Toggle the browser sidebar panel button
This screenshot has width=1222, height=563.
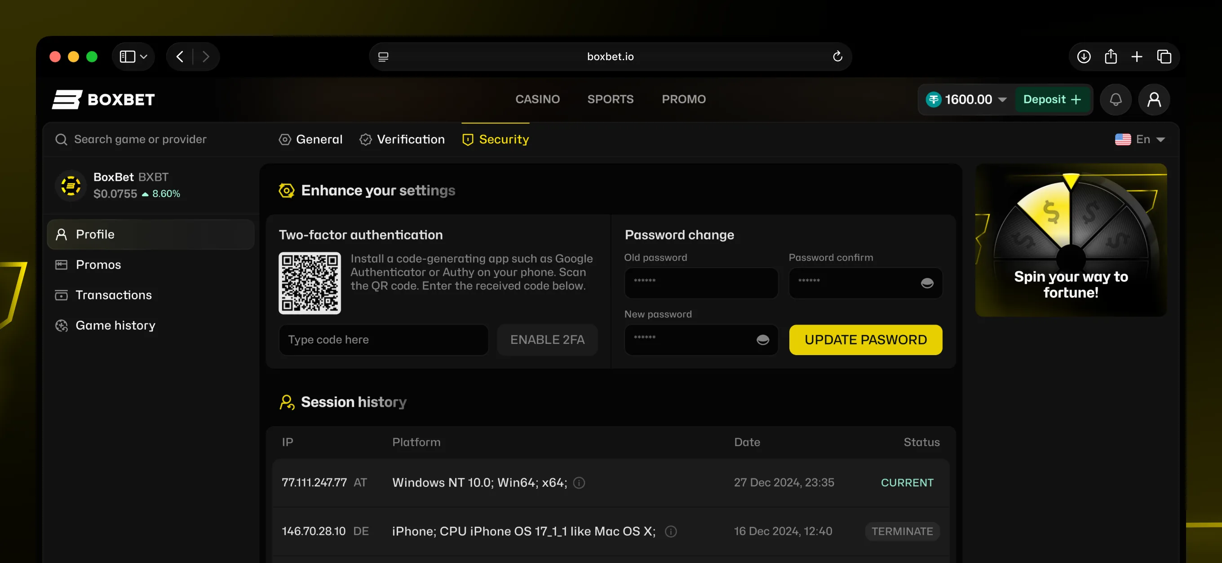(127, 57)
